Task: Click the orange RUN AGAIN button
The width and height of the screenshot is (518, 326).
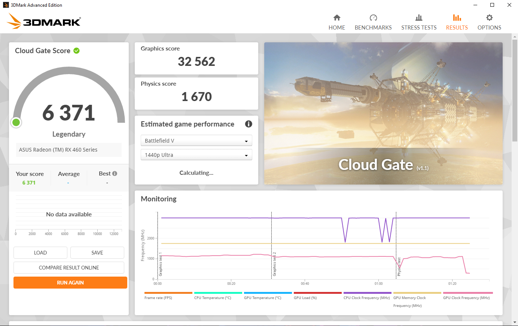Action: pos(70,283)
